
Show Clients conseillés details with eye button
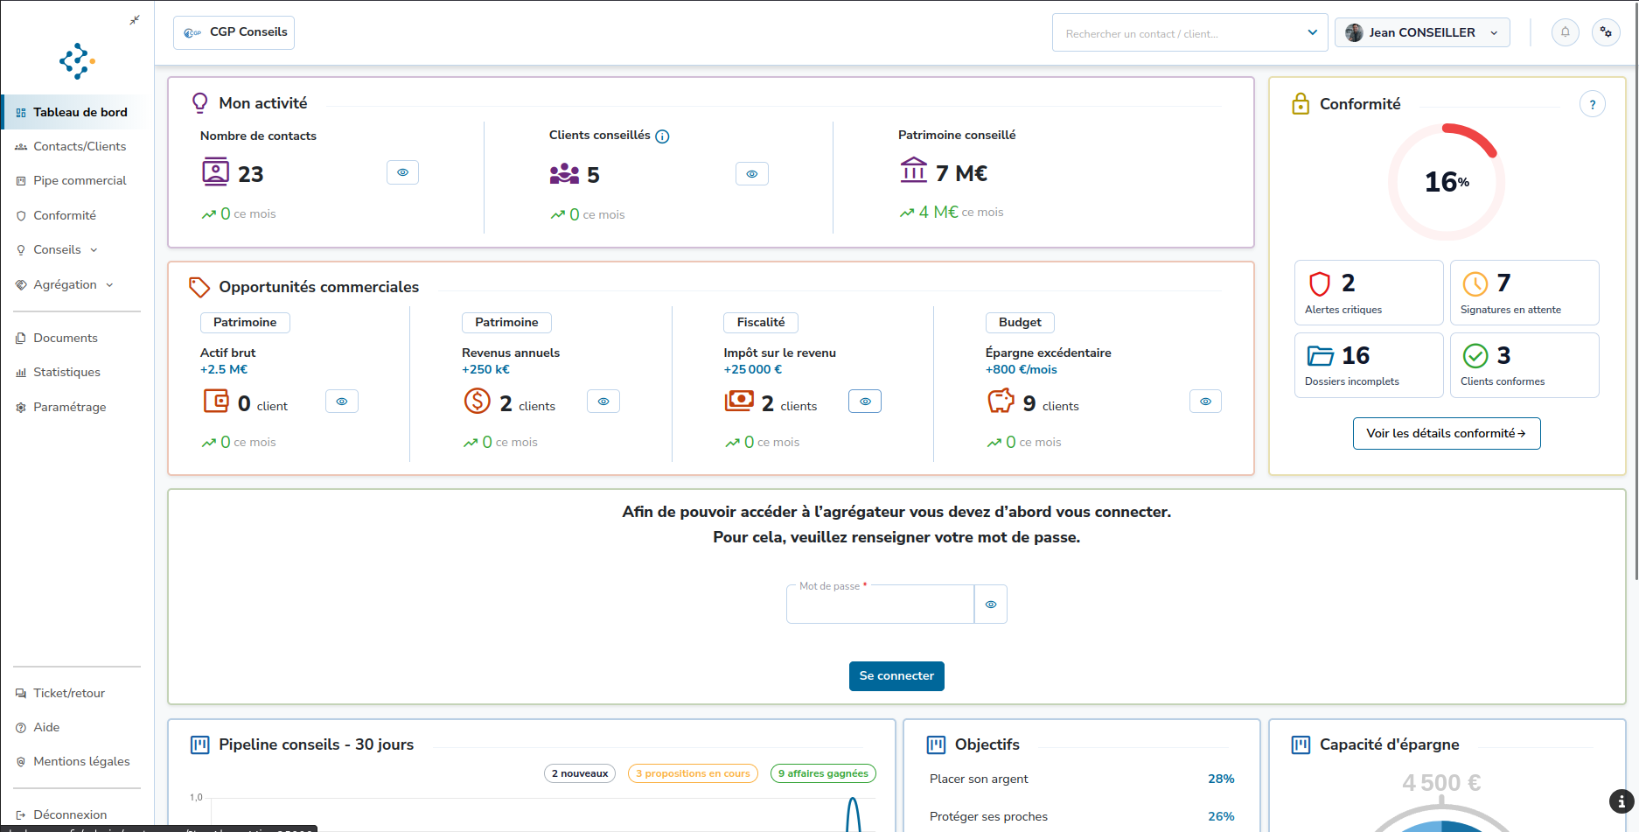click(x=751, y=174)
